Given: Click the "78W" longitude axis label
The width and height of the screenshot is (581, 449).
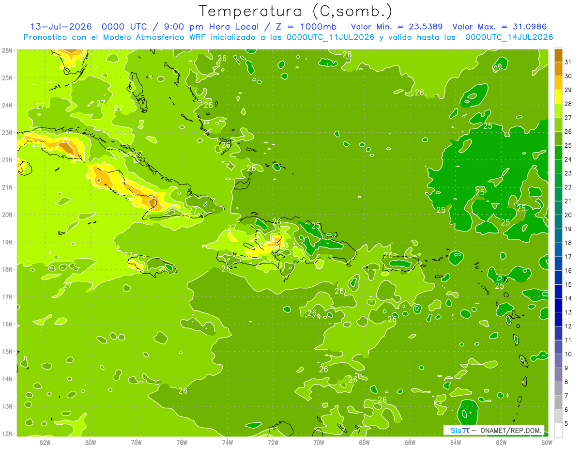Looking at the screenshot, I should pos(136,442).
